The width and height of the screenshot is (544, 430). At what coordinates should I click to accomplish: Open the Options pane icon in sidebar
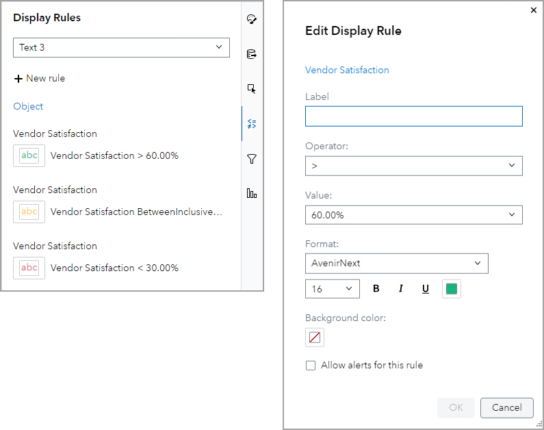252,19
